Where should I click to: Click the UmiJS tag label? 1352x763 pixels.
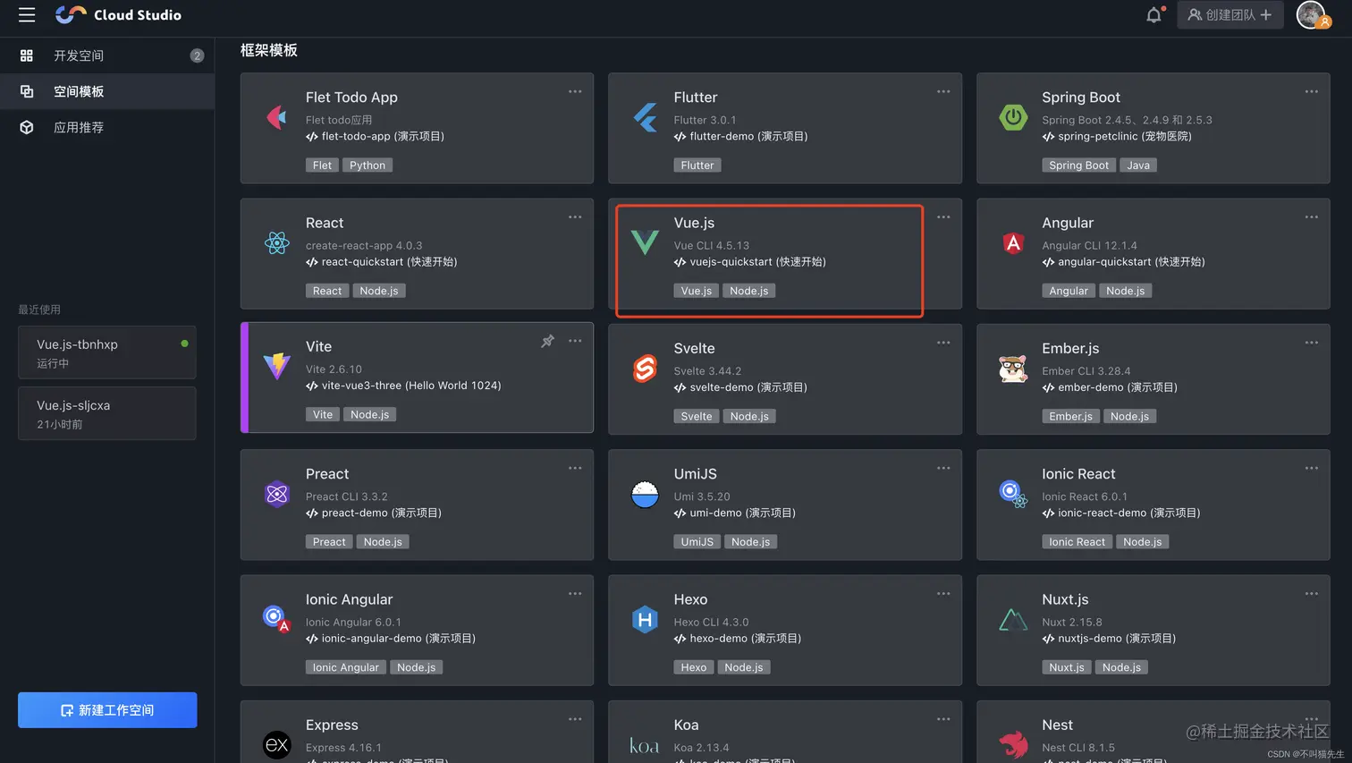pyautogui.click(x=697, y=542)
